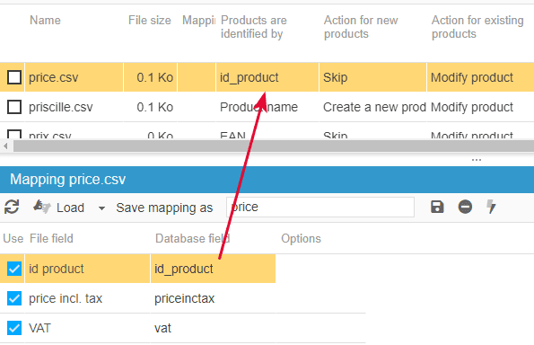Save the mapping with the floppy disk icon
This screenshot has height=345, width=534.
(437, 207)
